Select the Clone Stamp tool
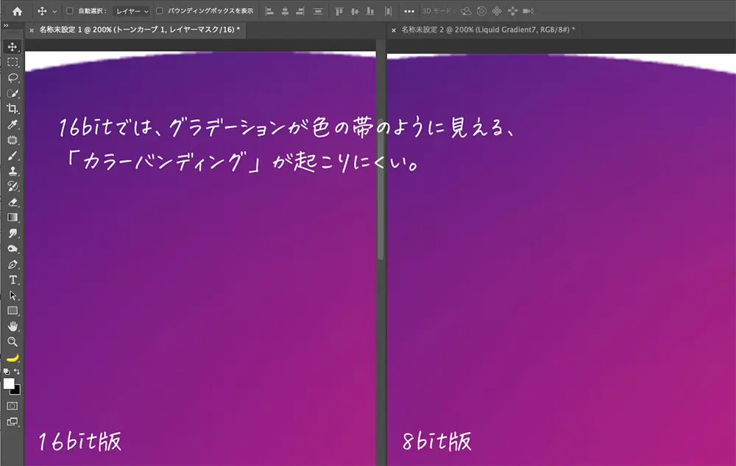736x466 pixels. coord(13,171)
